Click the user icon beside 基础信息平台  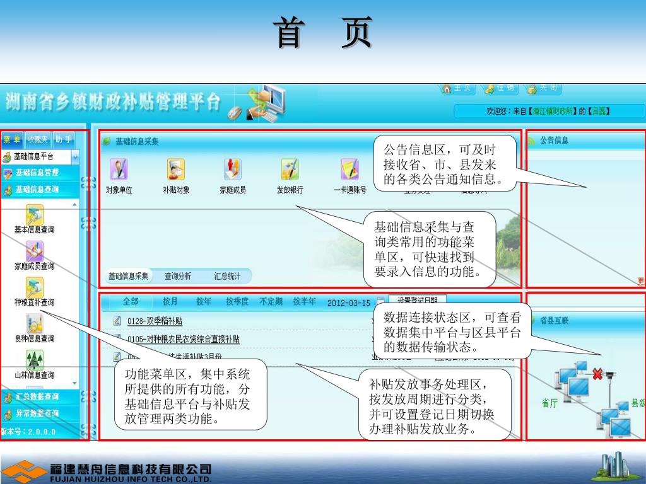click(x=6, y=157)
